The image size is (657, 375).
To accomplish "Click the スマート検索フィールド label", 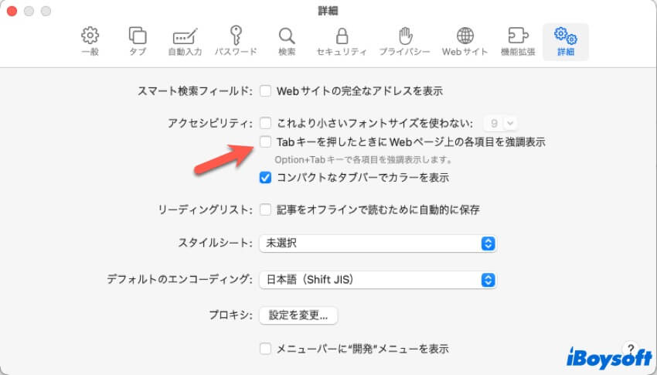I will [x=195, y=91].
